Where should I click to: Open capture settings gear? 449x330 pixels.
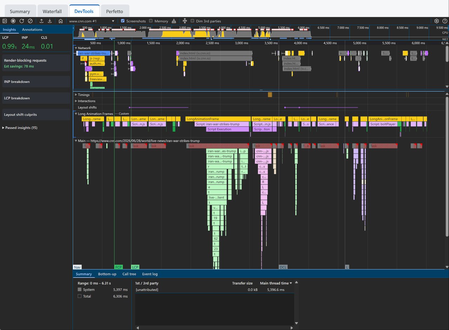click(437, 21)
